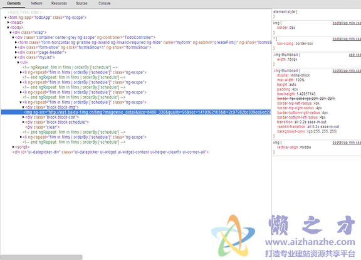Screen dimensions: 361x260
Task: Click the ngRepeat opening comment row
Action: click(70, 67)
